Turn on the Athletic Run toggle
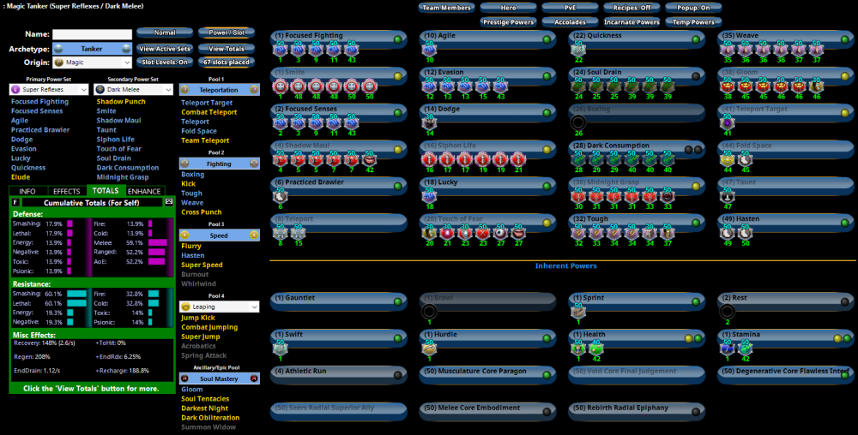This screenshot has width=858, height=435. (398, 373)
